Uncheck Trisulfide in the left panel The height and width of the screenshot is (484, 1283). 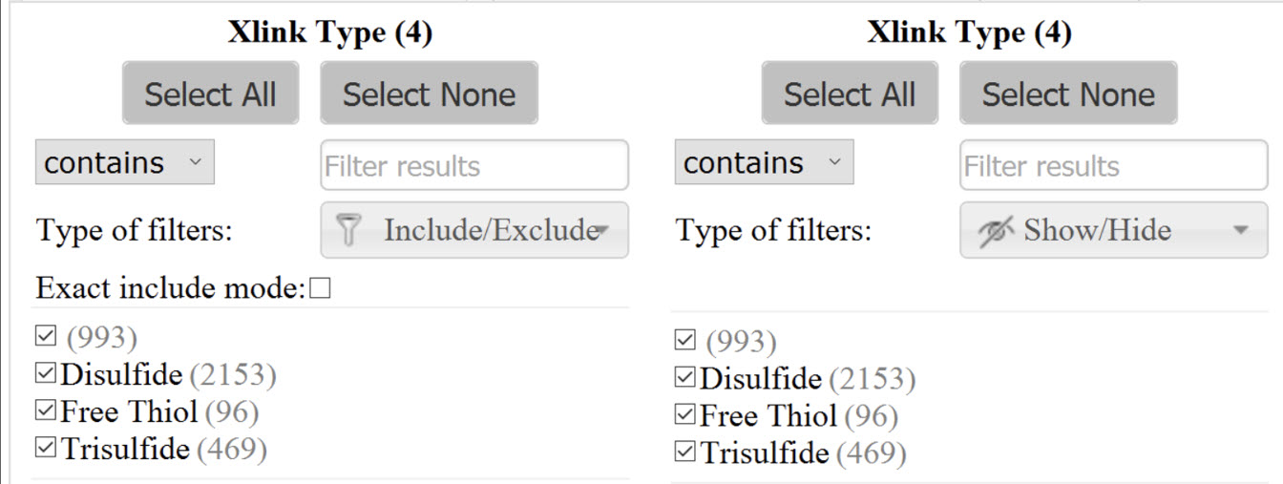pyautogui.click(x=45, y=448)
